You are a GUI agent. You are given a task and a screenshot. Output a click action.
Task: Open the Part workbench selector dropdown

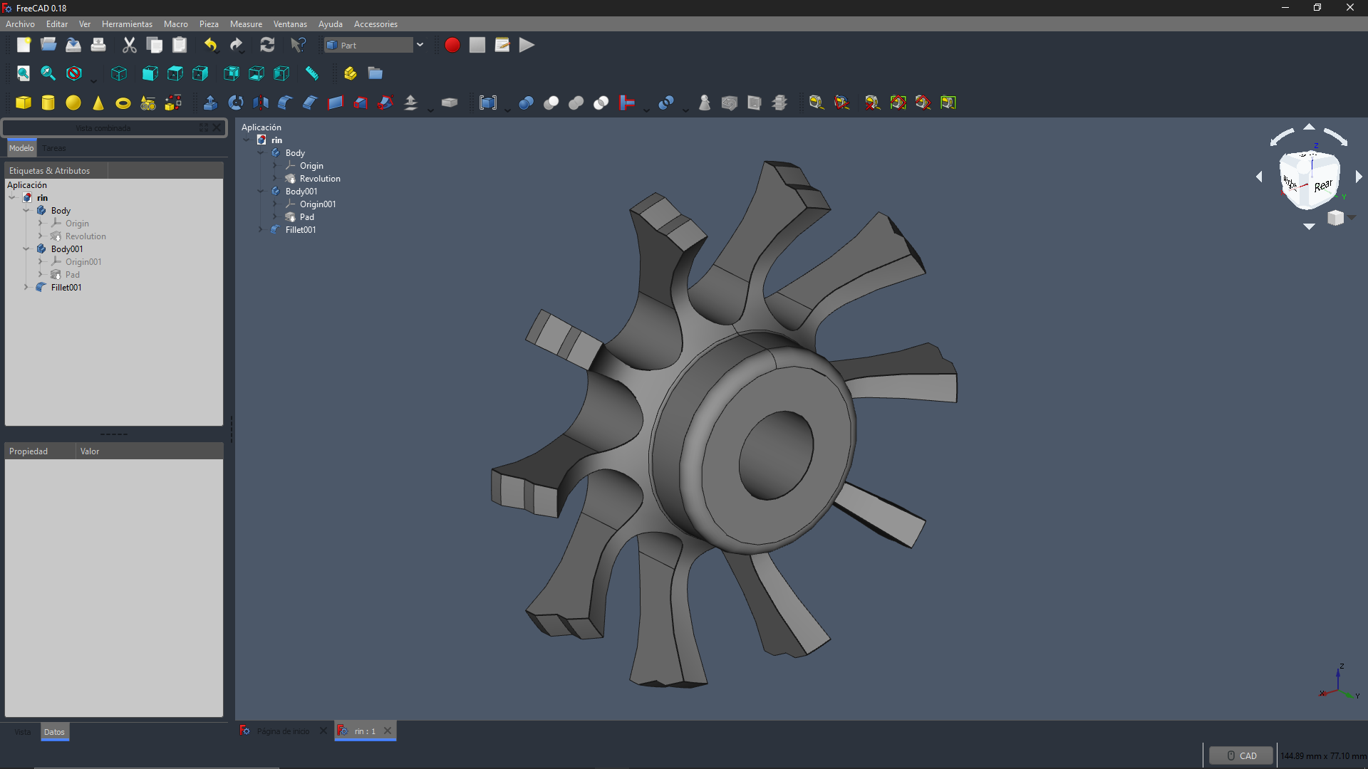coord(420,45)
